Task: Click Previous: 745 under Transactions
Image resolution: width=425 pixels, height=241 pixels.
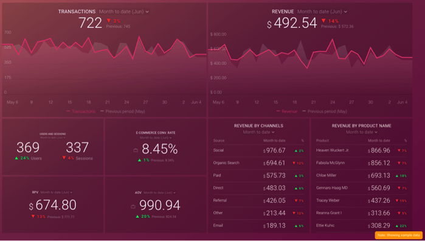Action: click(x=118, y=26)
